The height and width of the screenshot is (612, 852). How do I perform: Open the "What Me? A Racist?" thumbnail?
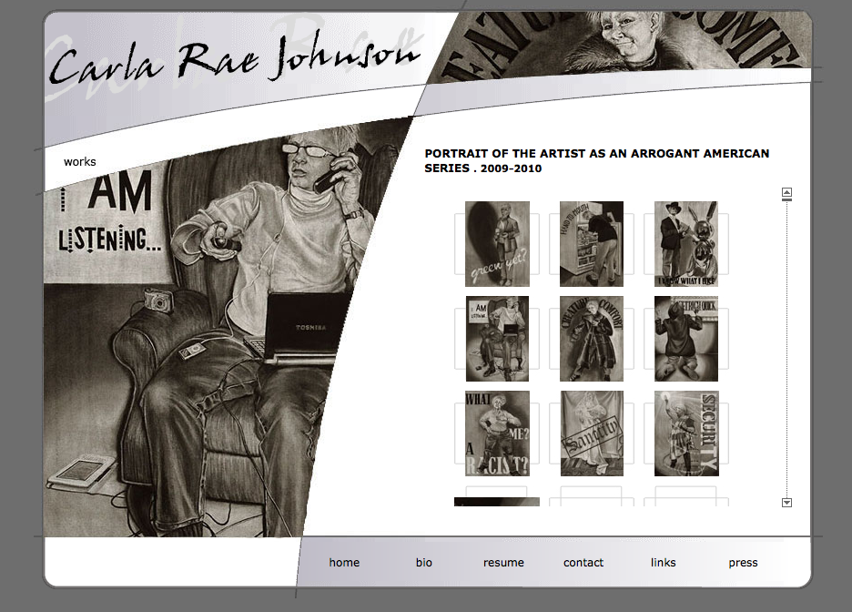click(497, 433)
